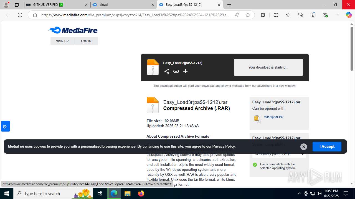355x199 pixels.
Task: Click the scrollbar up arrow
Action: (x=352, y=24)
